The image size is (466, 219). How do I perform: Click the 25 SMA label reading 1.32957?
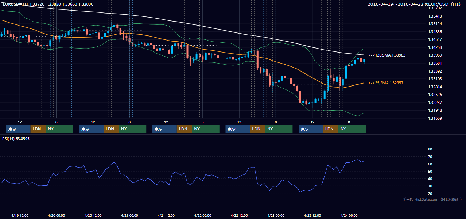[386, 83]
